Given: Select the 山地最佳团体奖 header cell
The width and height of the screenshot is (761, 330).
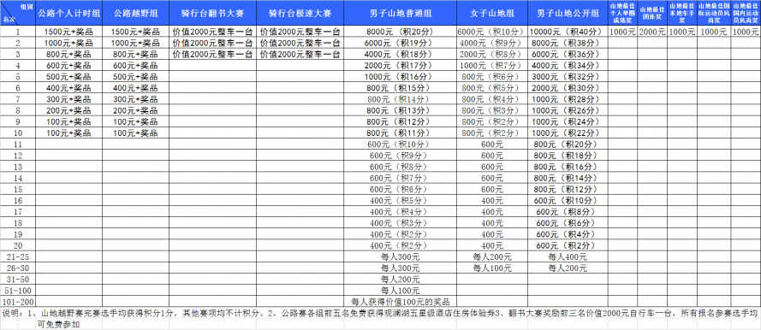Looking at the screenshot, I should [x=651, y=14].
